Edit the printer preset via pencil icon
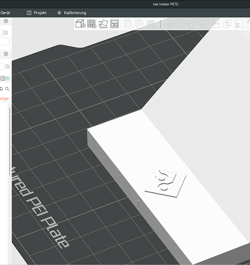 click(6, 32)
